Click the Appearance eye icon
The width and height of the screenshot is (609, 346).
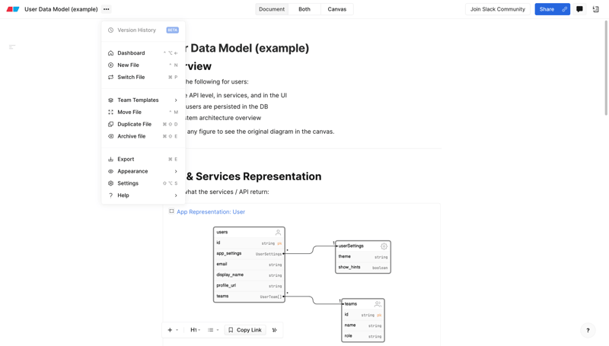110,170
